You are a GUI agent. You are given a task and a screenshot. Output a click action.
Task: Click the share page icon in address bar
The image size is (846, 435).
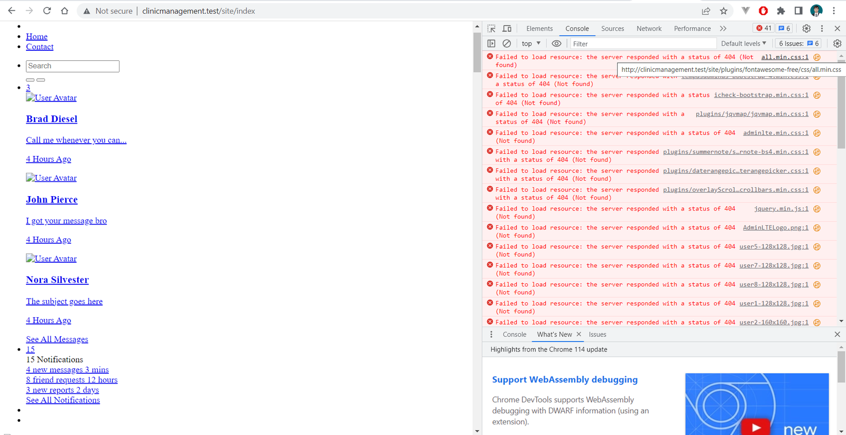[706, 11]
